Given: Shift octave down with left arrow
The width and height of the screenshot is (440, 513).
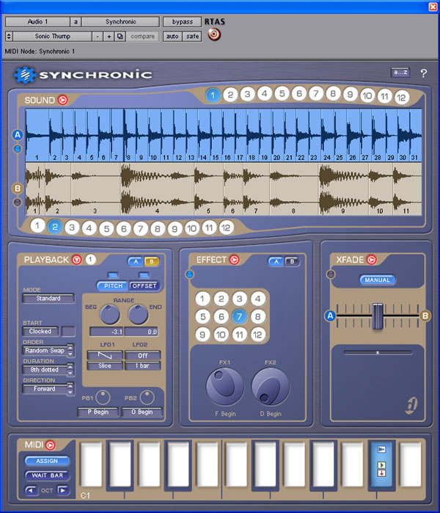Looking at the screenshot, I should pos(31,490).
